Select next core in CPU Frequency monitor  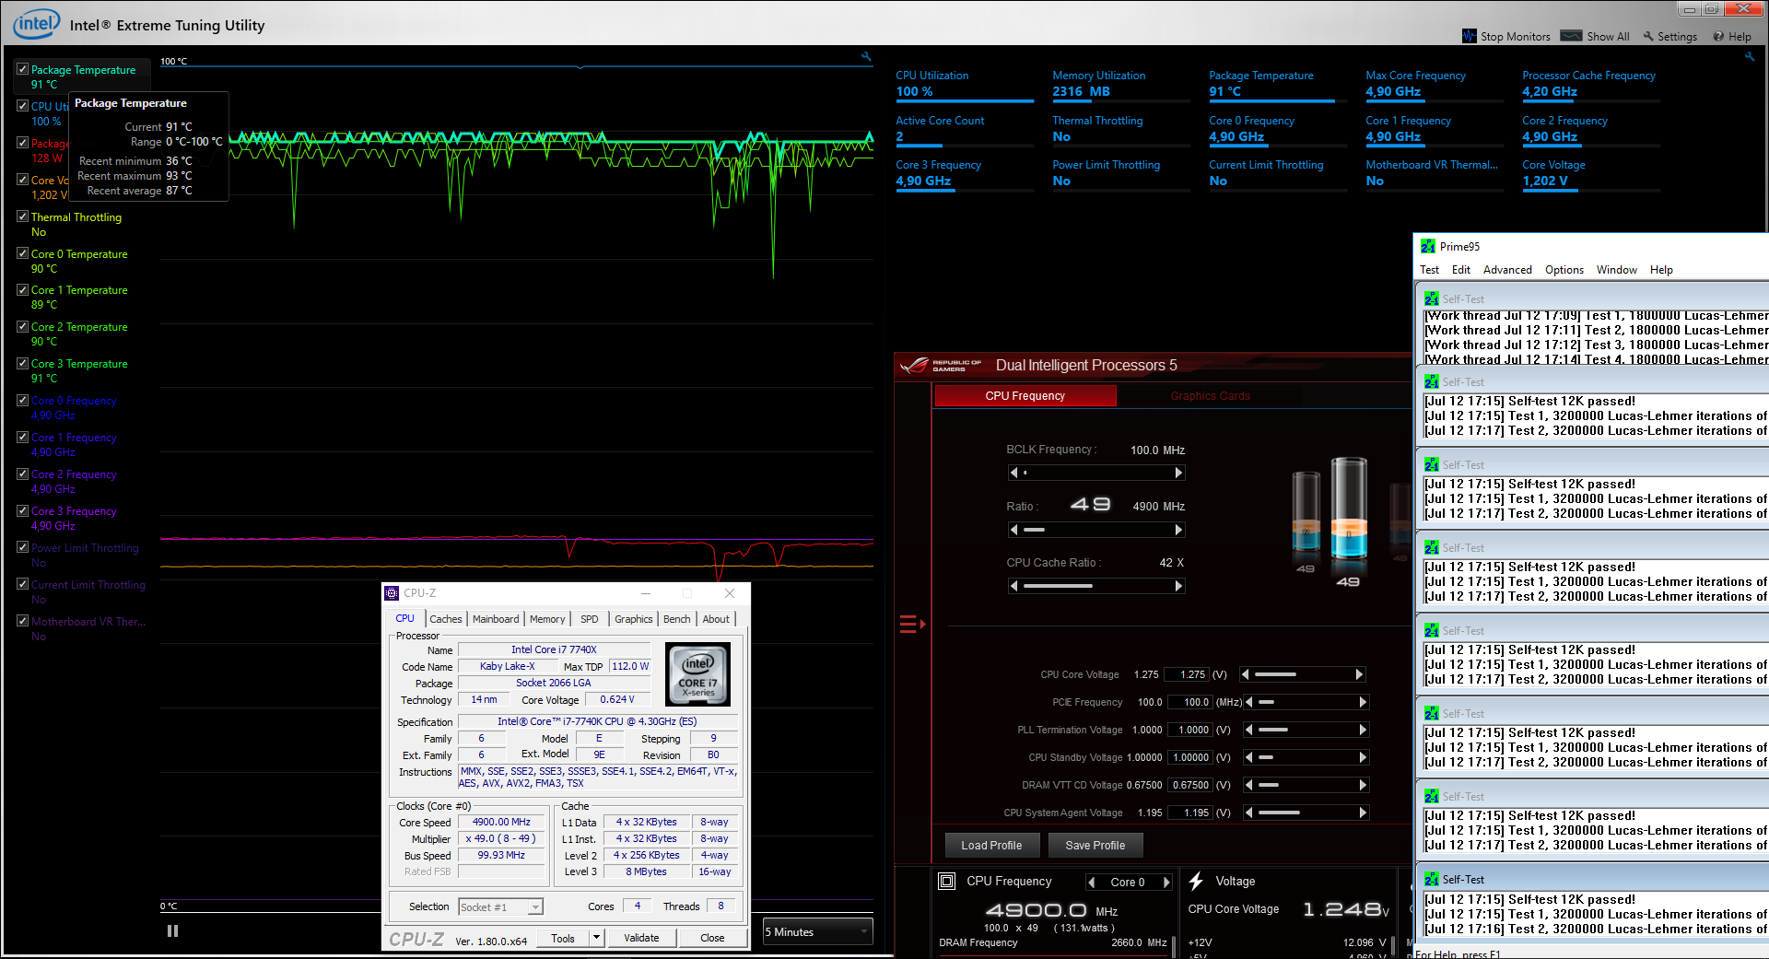tap(1166, 883)
